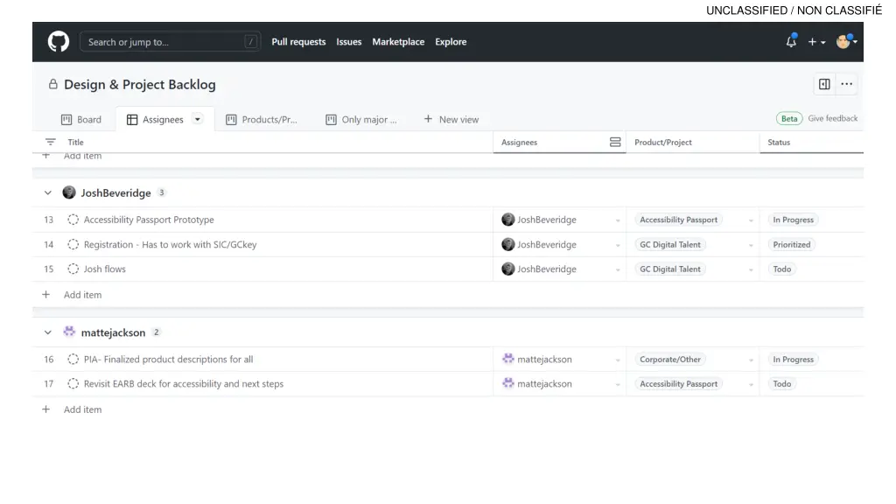Image resolution: width=896 pixels, height=504 pixels.
Task: Open the Accessibility Passport Prototype item
Action: 149,220
